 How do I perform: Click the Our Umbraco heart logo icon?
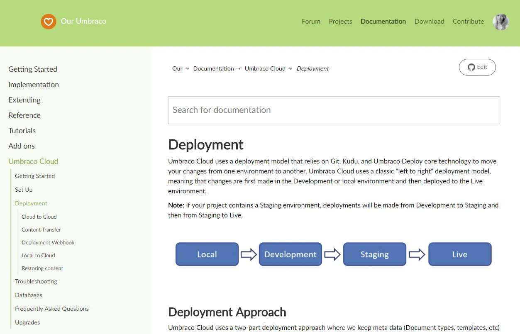[x=48, y=22]
